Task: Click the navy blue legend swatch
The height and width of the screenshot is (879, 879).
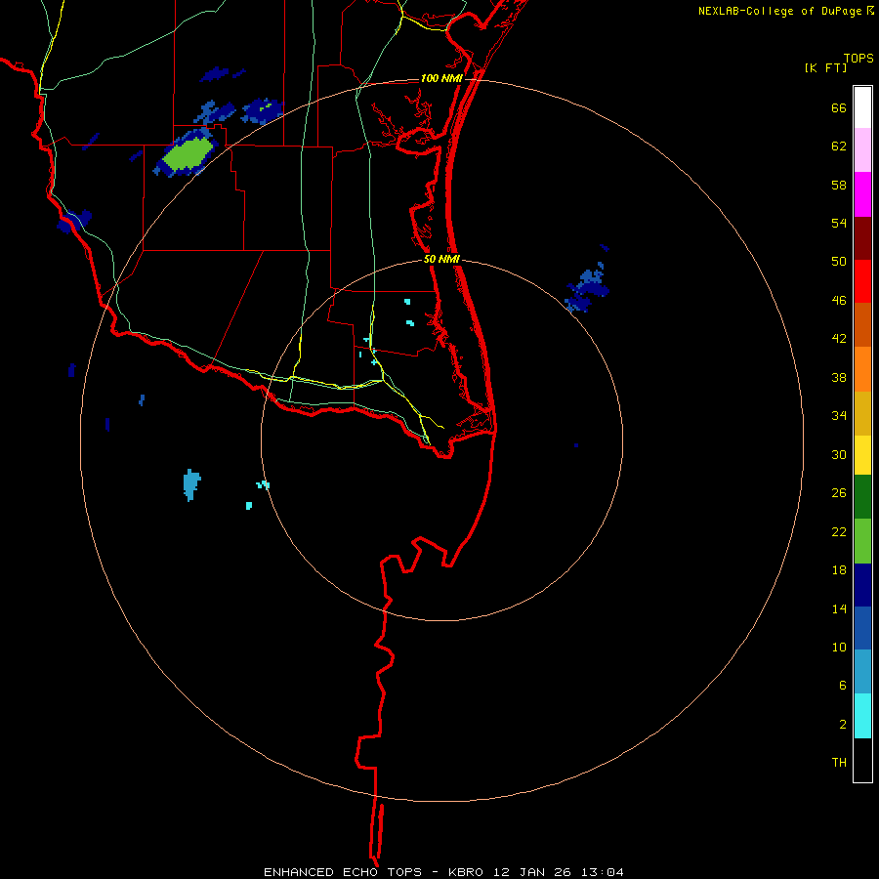Action: pyautogui.click(x=862, y=585)
